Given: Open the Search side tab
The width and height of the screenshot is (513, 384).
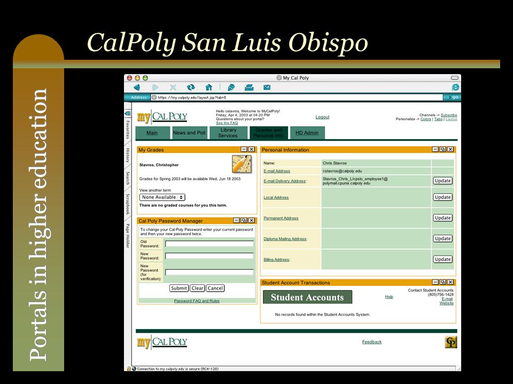Looking at the screenshot, I should (x=128, y=178).
